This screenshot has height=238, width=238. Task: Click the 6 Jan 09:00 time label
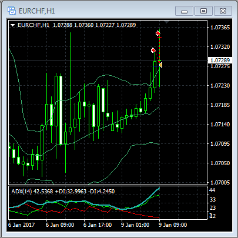pos(60,225)
